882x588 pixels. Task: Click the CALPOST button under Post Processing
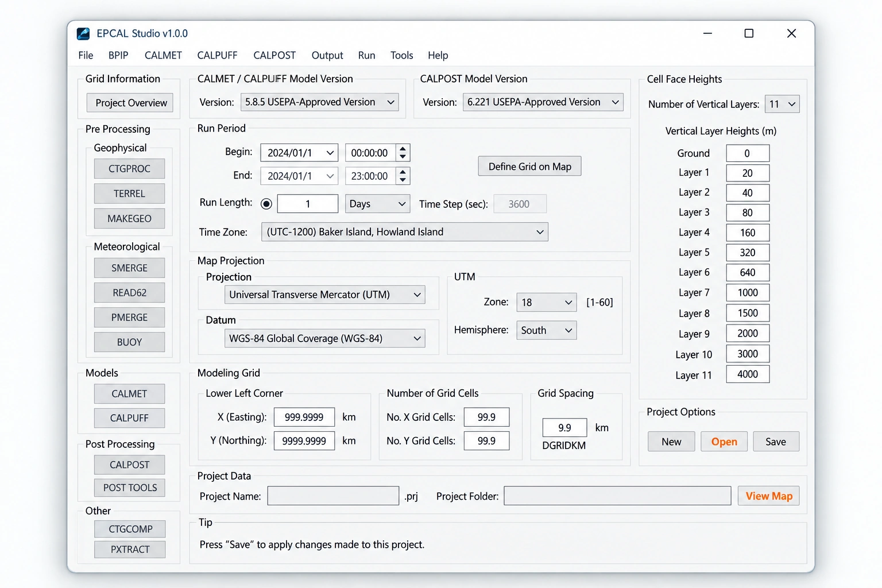pos(129,465)
